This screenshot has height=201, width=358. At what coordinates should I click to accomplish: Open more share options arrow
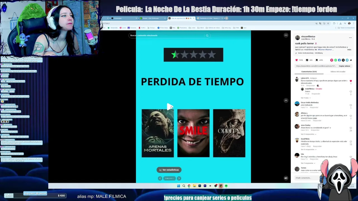pos(351,60)
